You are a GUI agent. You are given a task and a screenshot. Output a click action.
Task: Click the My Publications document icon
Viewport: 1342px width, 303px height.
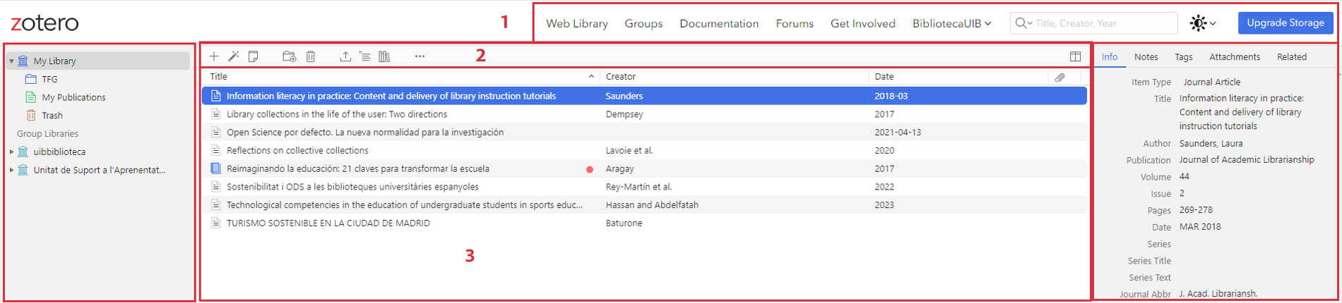[x=30, y=97]
